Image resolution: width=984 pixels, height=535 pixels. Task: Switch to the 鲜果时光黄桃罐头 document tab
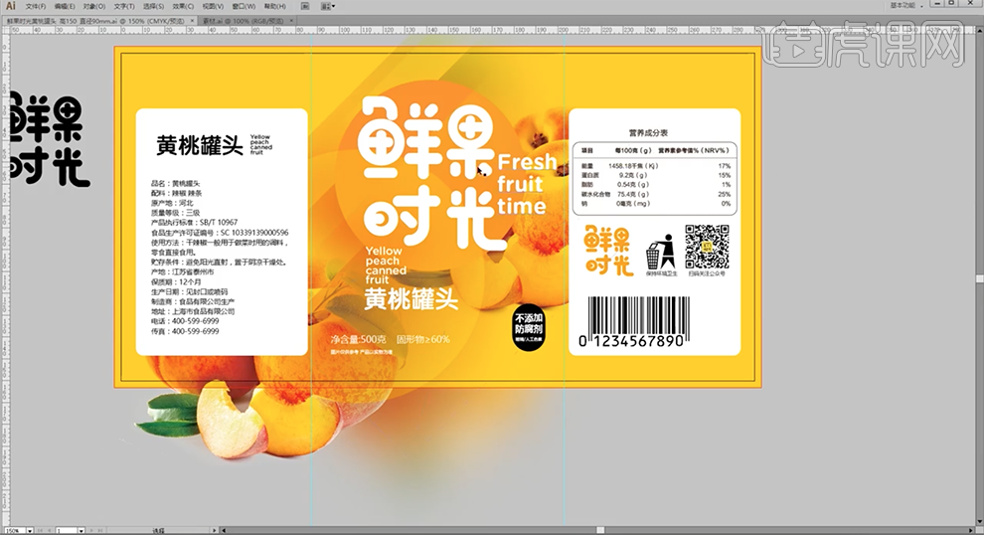click(x=97, y=21)
